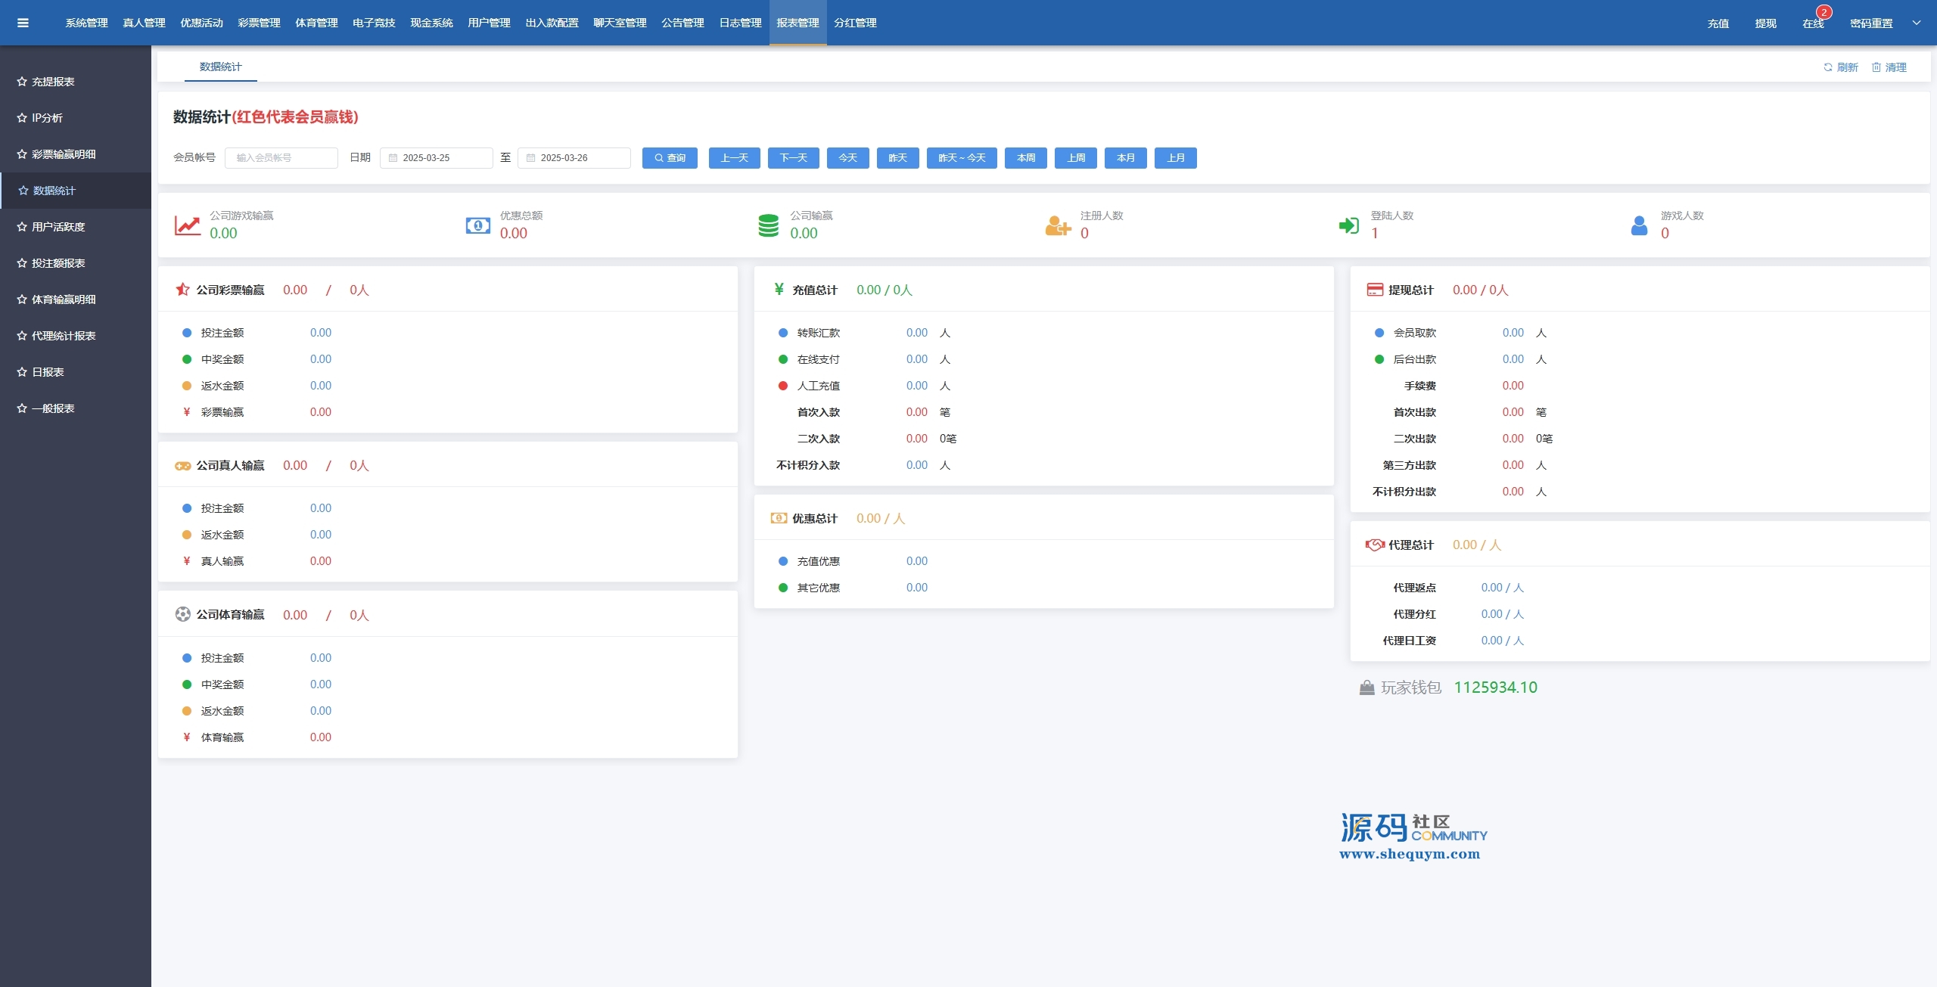Click the 玩家钱包 wallet bag icon
Image resolution: width=1937 pixels, height=987 pixels.
[1366, 687]
